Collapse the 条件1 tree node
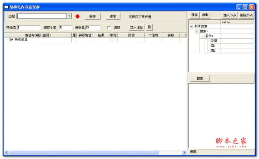Image resolution: width=259 pixels, height=159 pixels. [202, 36]
